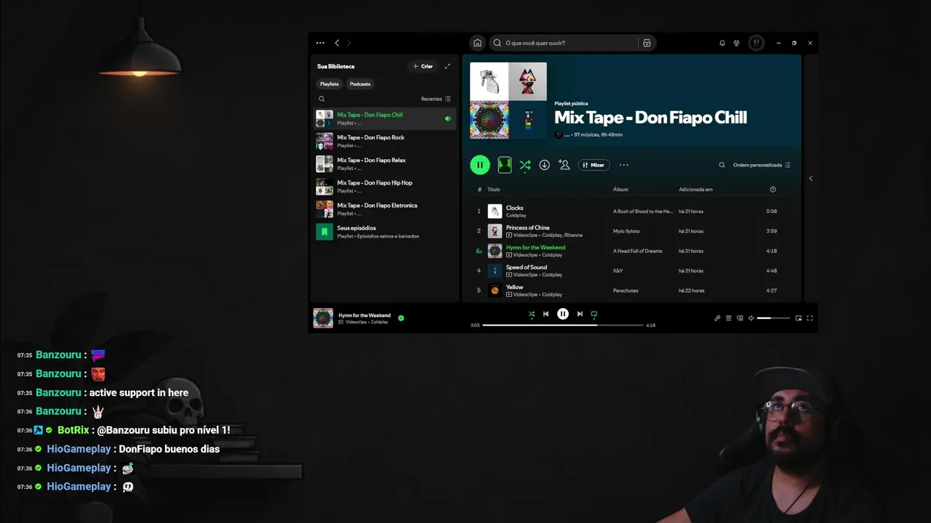Screen dimensions: 931x523
Task: Select the track Hymn for the Weekend in list
Action: click(535, 247)
